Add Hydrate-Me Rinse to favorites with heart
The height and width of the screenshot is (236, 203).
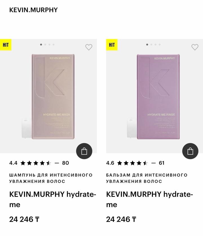pyautogui.click(x=195, y=47)
